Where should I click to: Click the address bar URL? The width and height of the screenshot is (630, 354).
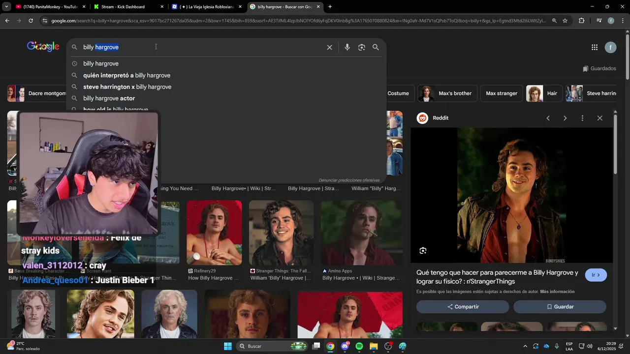[x=298, y=21]
